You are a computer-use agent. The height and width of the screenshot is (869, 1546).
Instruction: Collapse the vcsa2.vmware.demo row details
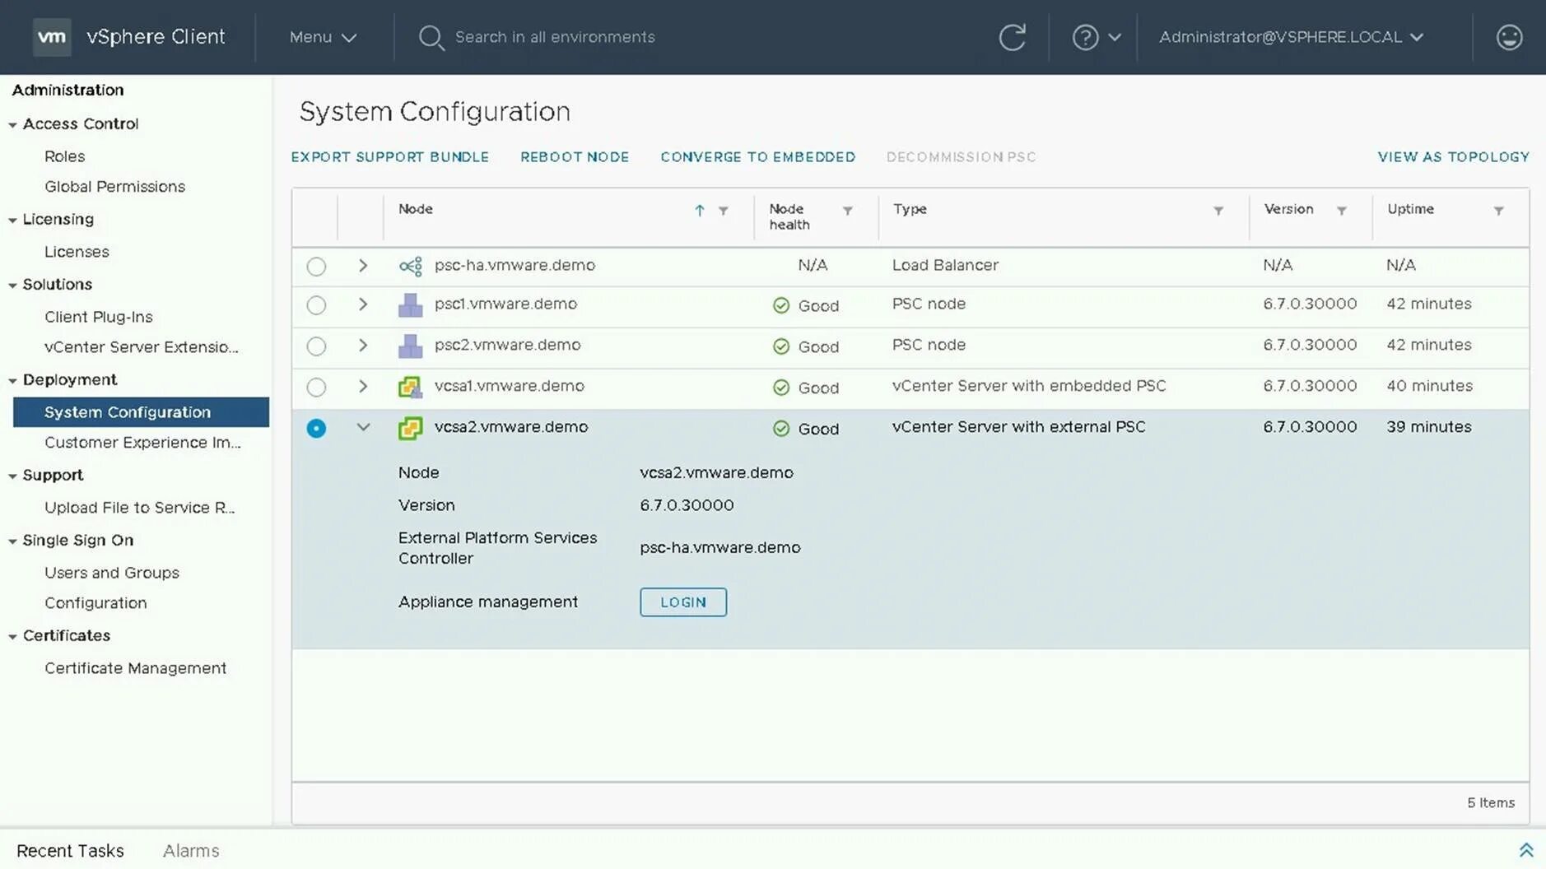(363, 427)
